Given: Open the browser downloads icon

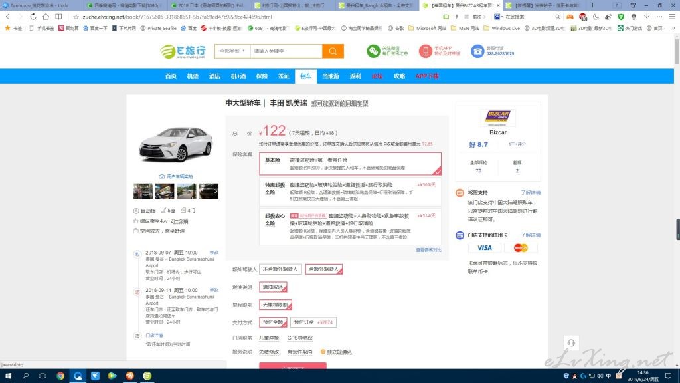Looking at the screenshot, I should click(x=646, y=17).
